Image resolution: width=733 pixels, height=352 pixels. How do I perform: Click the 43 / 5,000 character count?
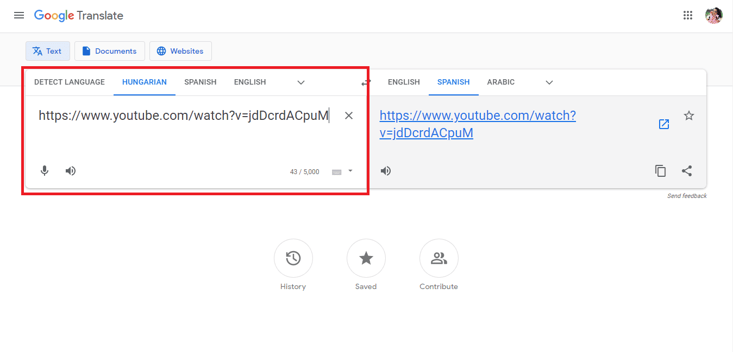[x=305, y=172]
